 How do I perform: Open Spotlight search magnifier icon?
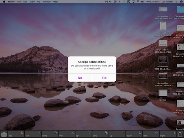pyautogui.click(x=176, y=2)
